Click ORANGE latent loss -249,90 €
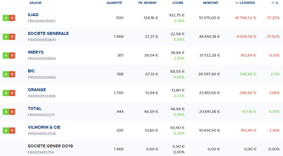 (x=247, y=93)
